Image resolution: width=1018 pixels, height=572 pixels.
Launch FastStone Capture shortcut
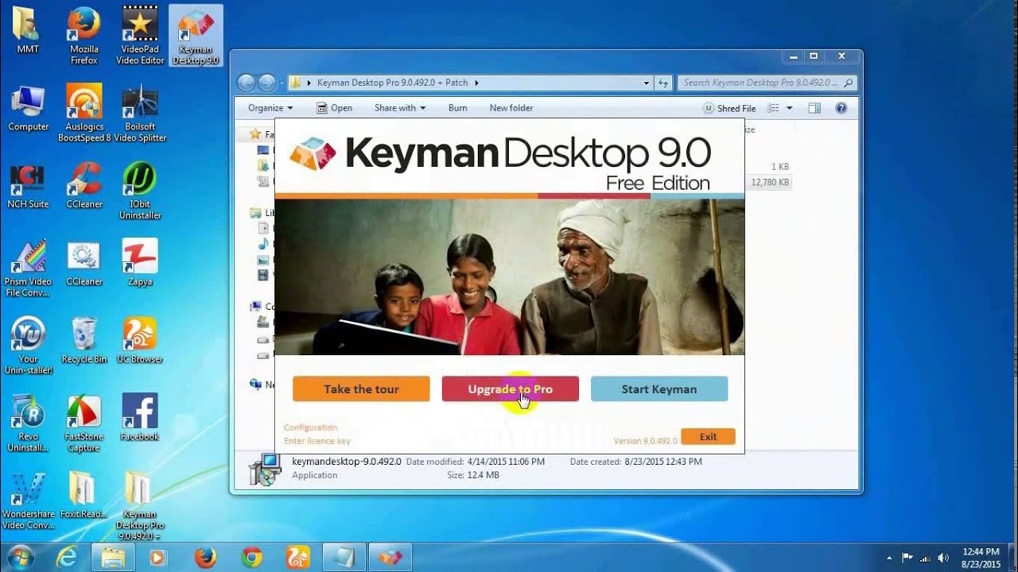[84, 423]
